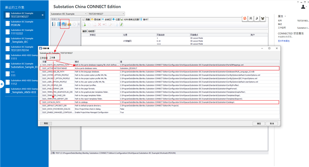The width and height of the screenshot is (309, 167).
Task: Click the 确定 button in the dialog
Action: (259, 123)
